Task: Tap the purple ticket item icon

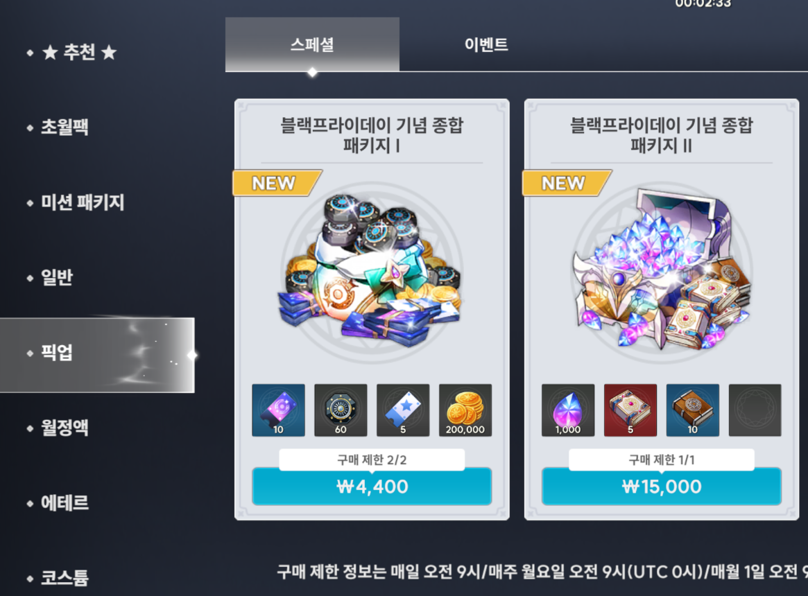Action: pos(278,410)
